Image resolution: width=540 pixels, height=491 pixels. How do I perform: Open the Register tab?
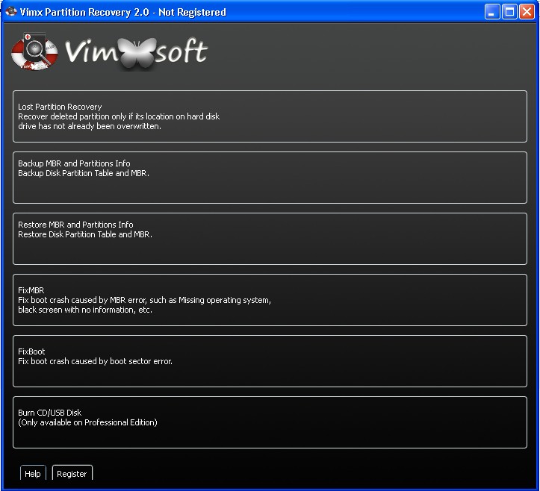click(72, 474)
